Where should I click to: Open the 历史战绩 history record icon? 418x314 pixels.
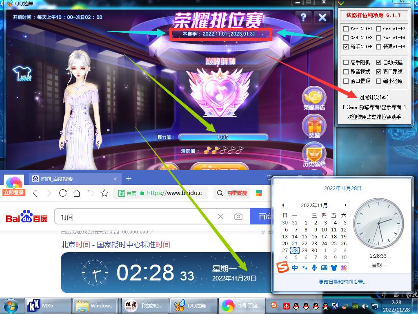314,155
